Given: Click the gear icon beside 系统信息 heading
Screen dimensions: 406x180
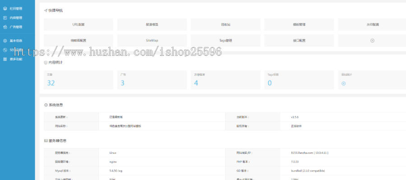Looking at the screenshot, I should pos(46,105).
